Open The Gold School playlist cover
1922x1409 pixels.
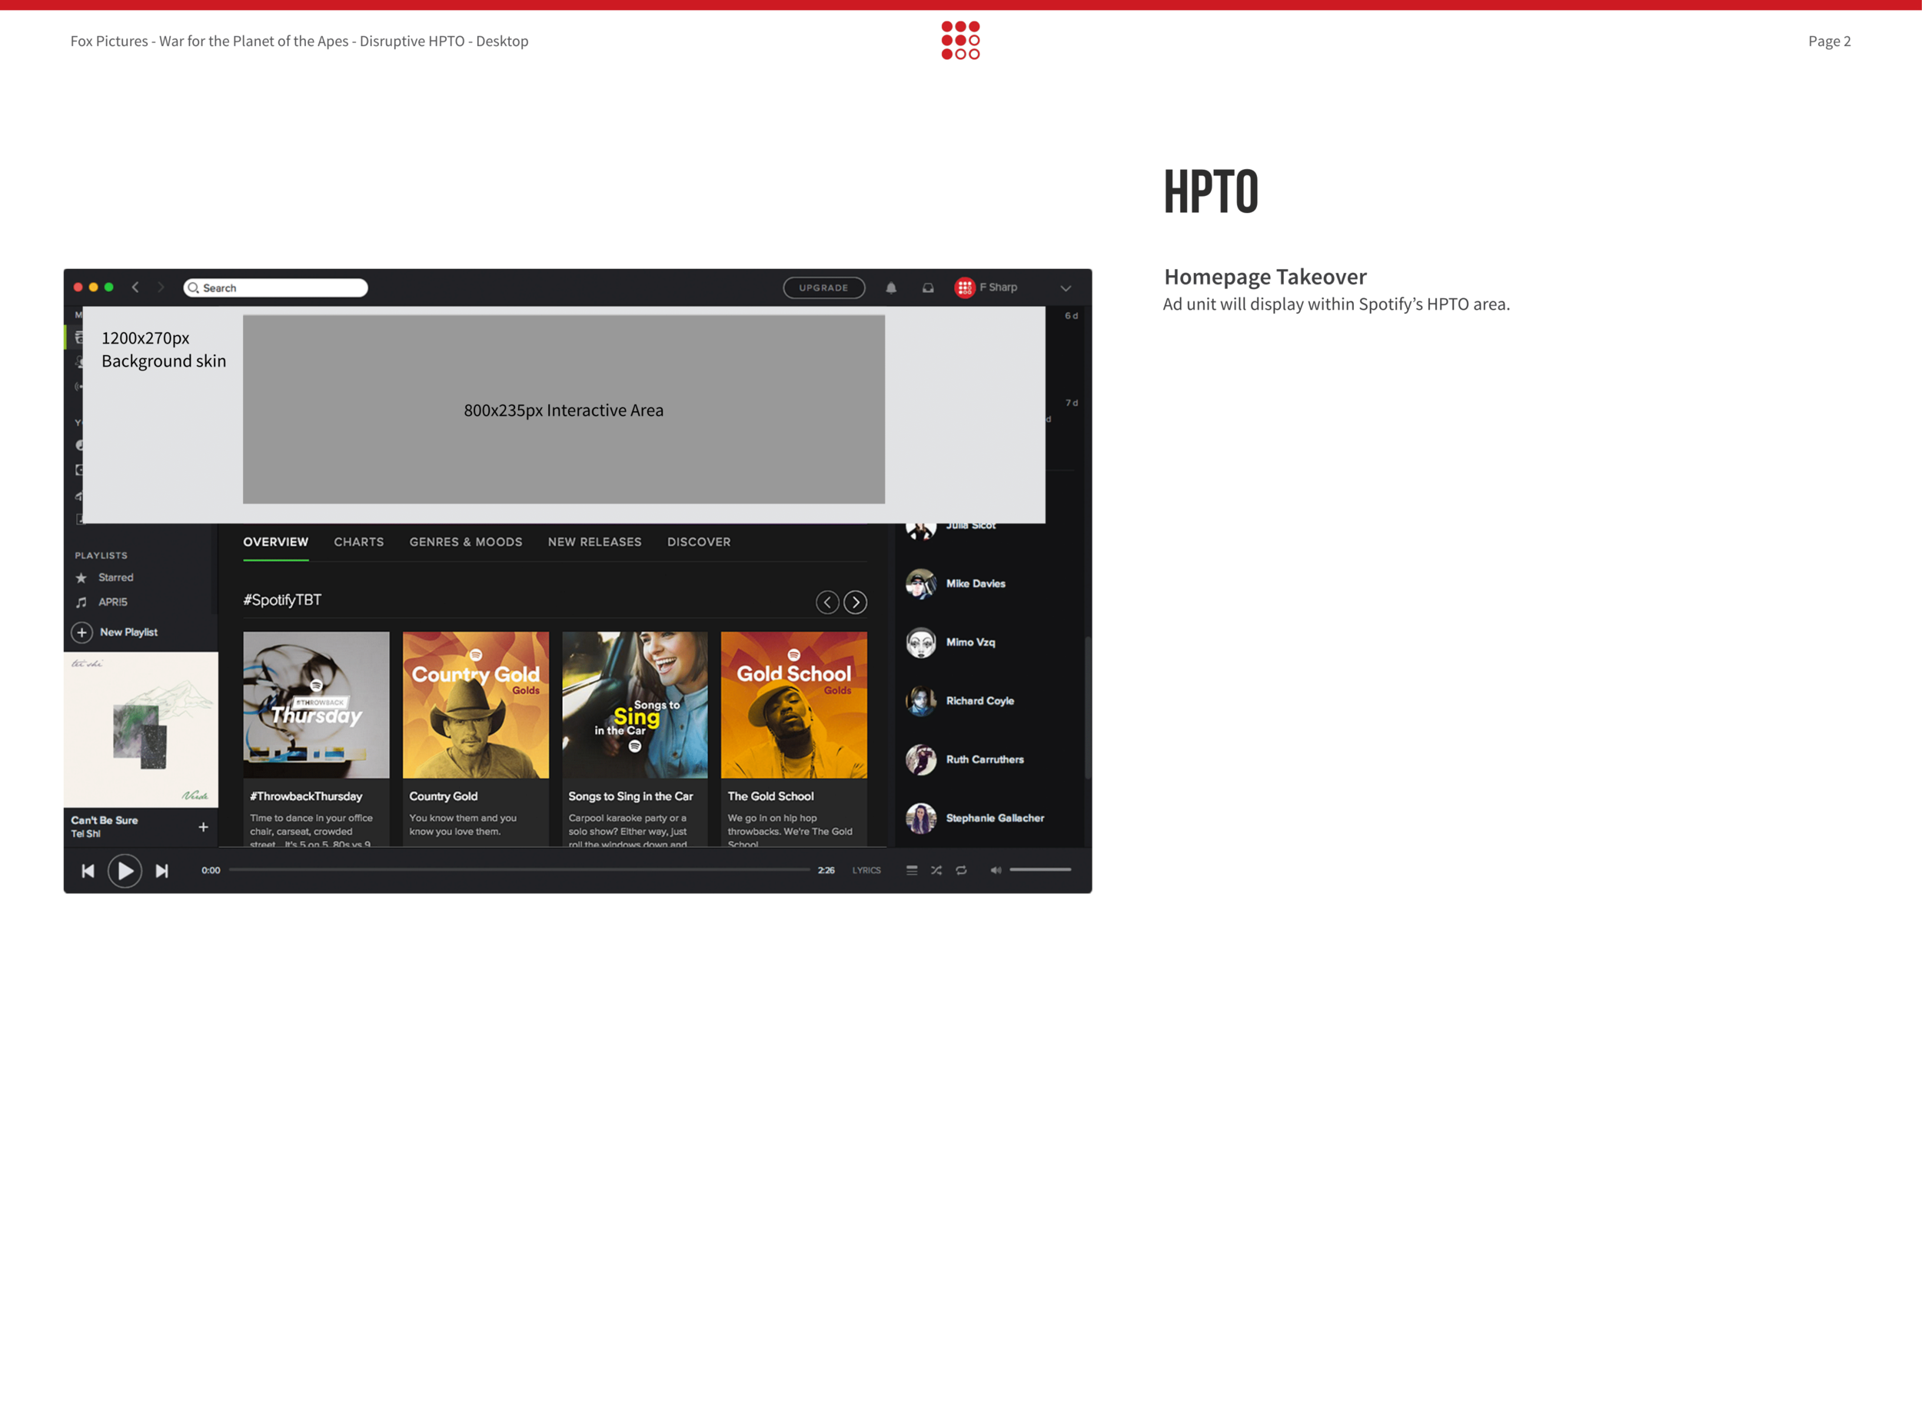tap(793, 706)
